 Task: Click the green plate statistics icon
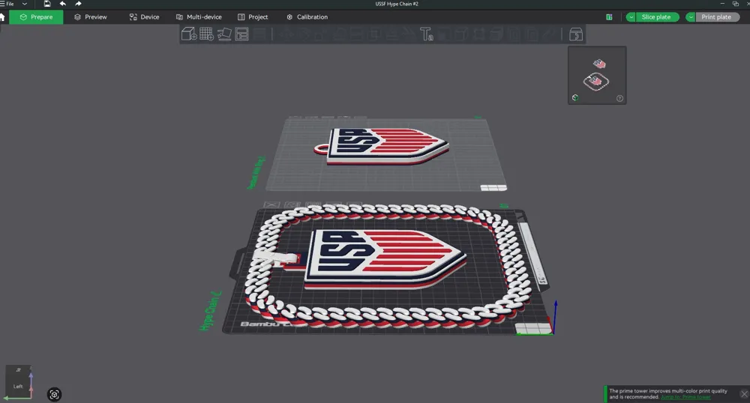point(609,17)
